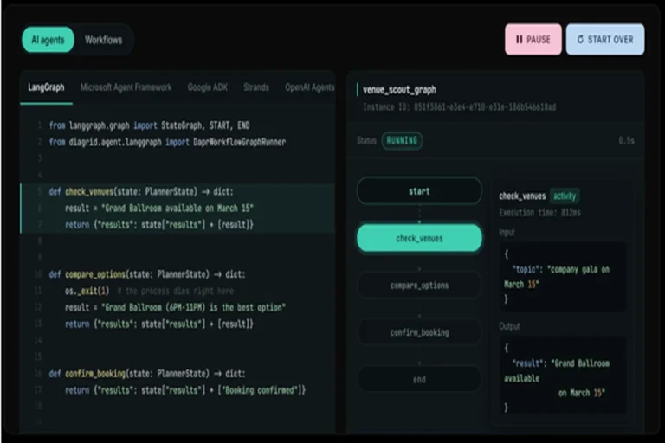Click the Status label
Image resolution: width=665 pixels, height=443 pixels.
click(x=366, y=141)
